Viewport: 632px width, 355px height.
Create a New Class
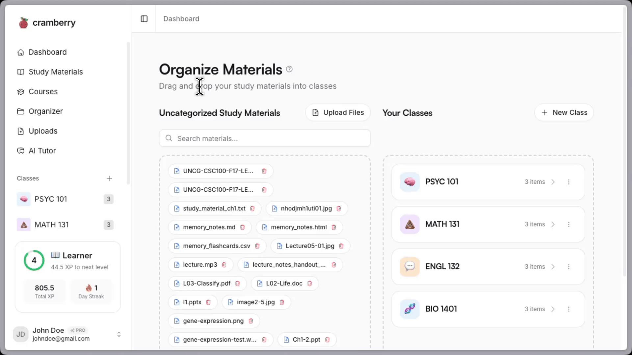pyautogui.click(x=564, y=112)
